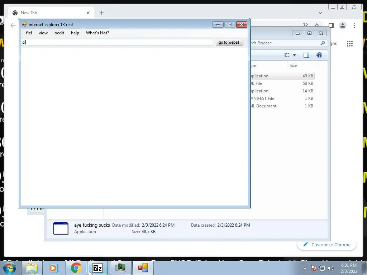Image resolution: width=367 pixels, height=275 pixels.
Task: Open the Chrome profile avatar
Action: (x=342, y=25)
